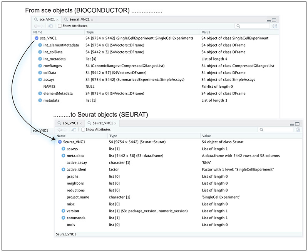Screen dimensions: 308x252
Task: Click pop-out window icon in lower viewer toolbar
Action: coord(74,130)
